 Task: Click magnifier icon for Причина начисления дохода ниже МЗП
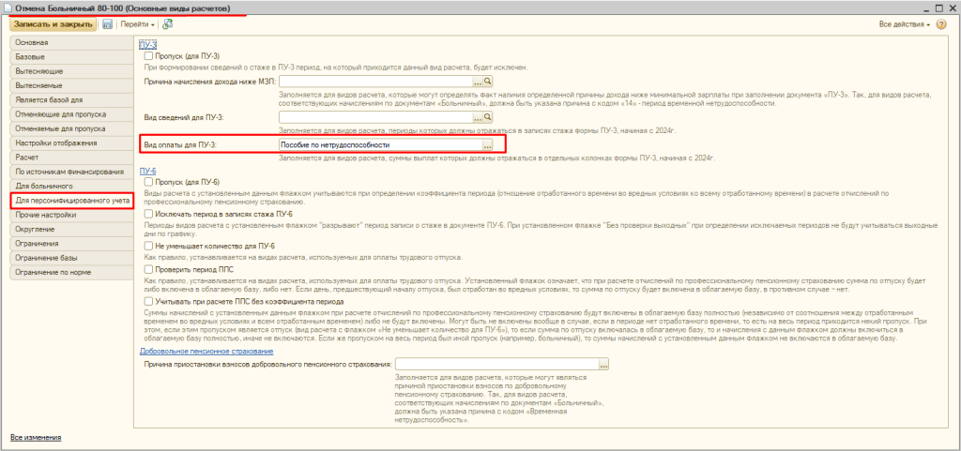click(x=488, y=83)
